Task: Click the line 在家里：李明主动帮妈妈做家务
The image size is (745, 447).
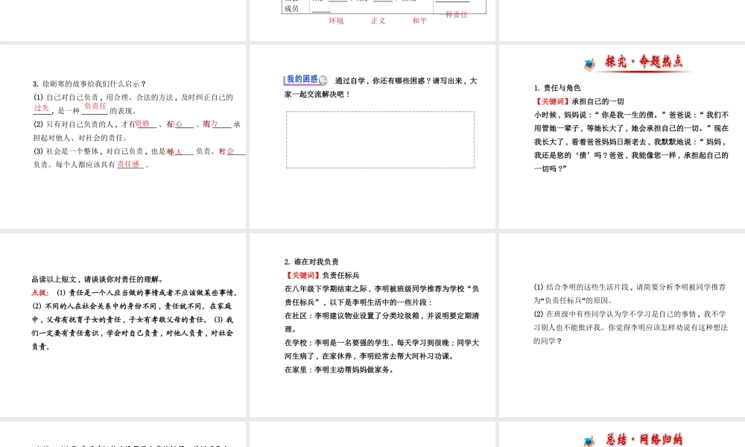Action: 339,370
